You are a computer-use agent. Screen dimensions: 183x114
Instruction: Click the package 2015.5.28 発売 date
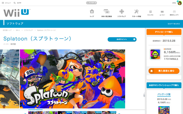click(x=164, y=99)
